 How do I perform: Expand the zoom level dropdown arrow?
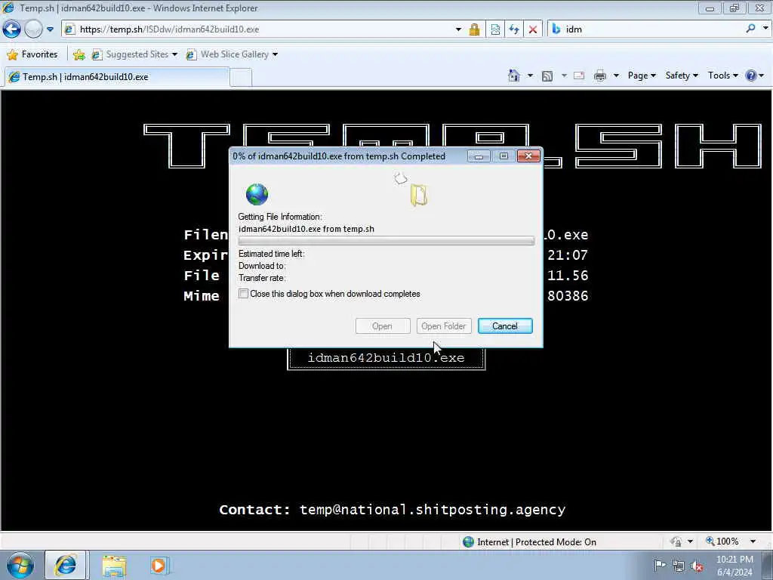click(x=753, y=541)
